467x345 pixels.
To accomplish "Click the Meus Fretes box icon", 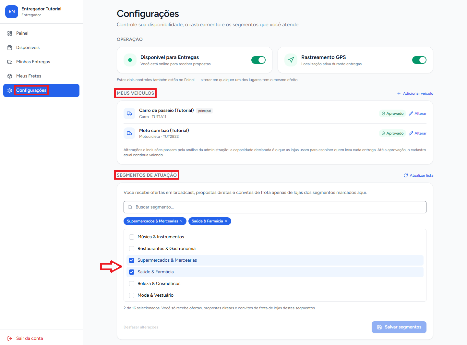I will coord(10,76).
